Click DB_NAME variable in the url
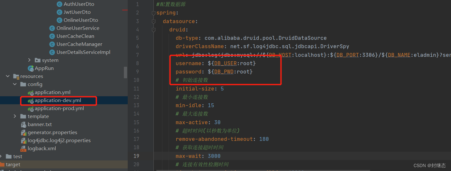Image resolution: width=451 pixels, height=171 pixels. pyautogui.click(x=400, y=55)
